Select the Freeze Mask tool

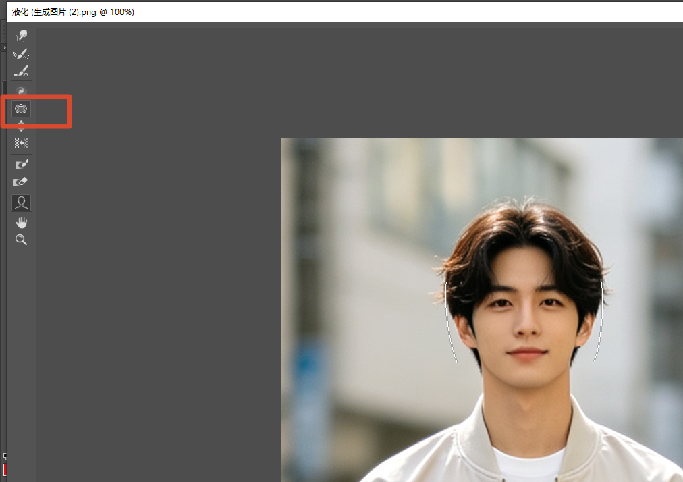(21, 164)
